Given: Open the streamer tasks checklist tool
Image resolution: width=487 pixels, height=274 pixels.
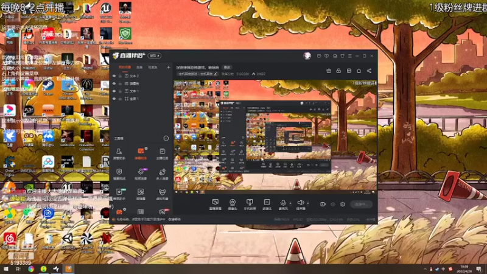Looking at the screenshot, I should (x=162, y=154).
